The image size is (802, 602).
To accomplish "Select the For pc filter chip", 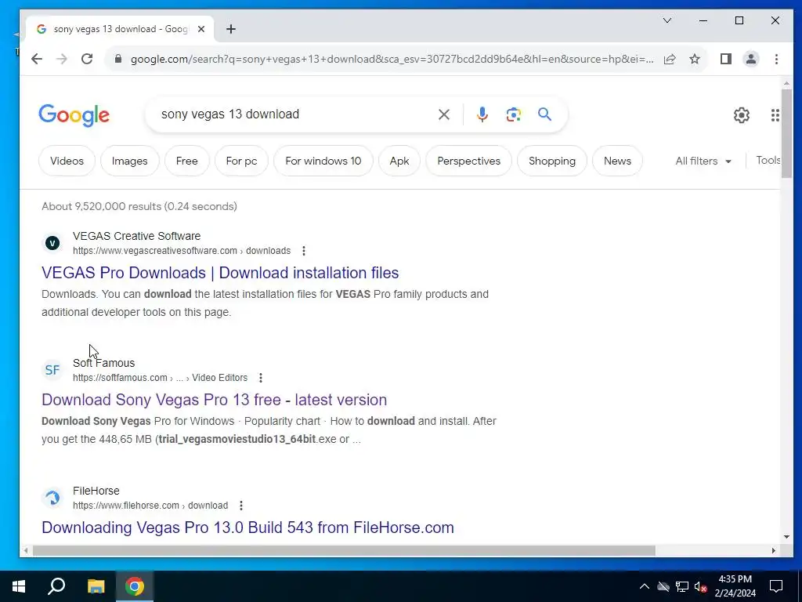I will (241, 161).
